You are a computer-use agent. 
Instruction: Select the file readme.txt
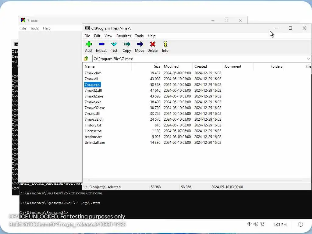click(93, 137)
